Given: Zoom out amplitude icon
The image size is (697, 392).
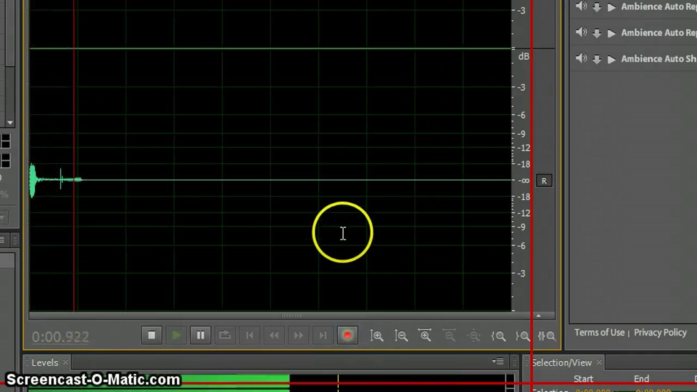Looking at the screenshot, I should [401, 336].
